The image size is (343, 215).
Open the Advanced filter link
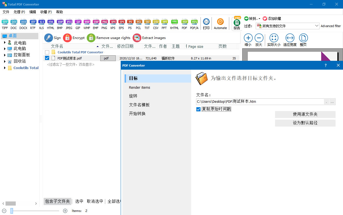point(331,26)
